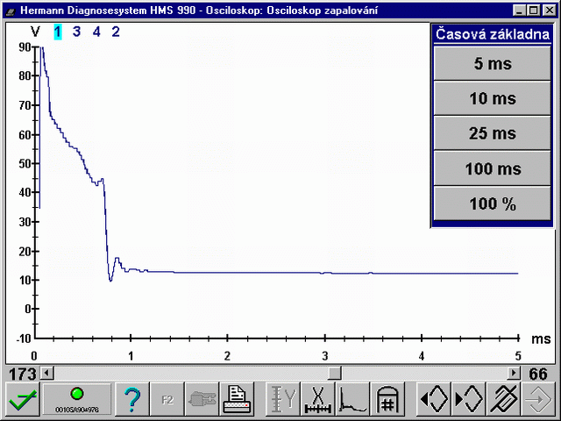Click the grid hash icon
Viewport: 561px width, 421px height.
[x=387, y=401]
